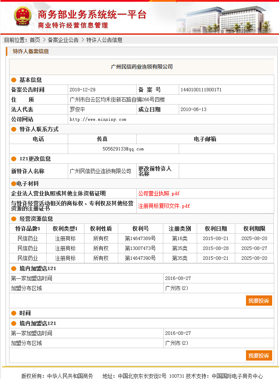Open 备案企业公告 breadcrumb link

[63, 40]
